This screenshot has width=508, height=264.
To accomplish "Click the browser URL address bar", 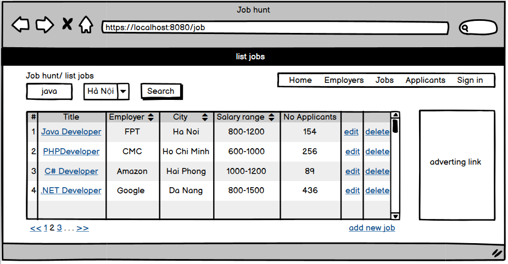I will tap(275, 27).
